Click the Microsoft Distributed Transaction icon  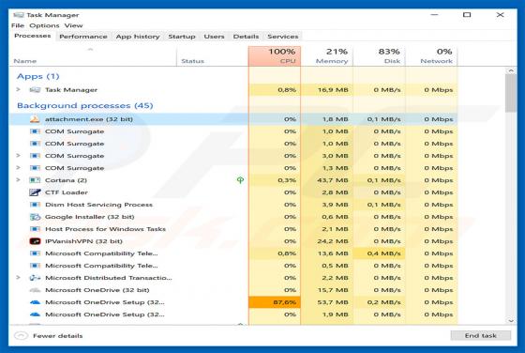coord(35,278)
